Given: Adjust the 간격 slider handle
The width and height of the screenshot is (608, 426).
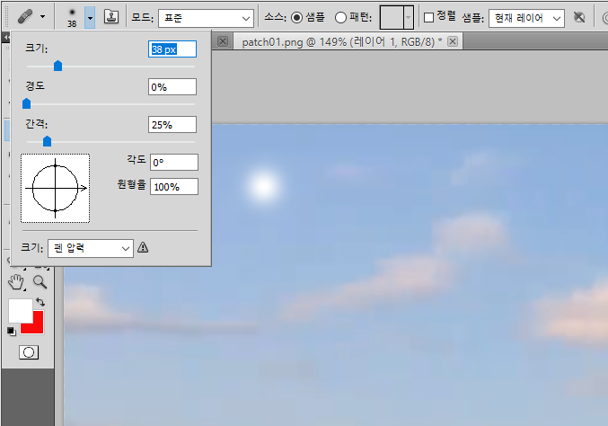Looking at the screenshot, I should 47,141.
